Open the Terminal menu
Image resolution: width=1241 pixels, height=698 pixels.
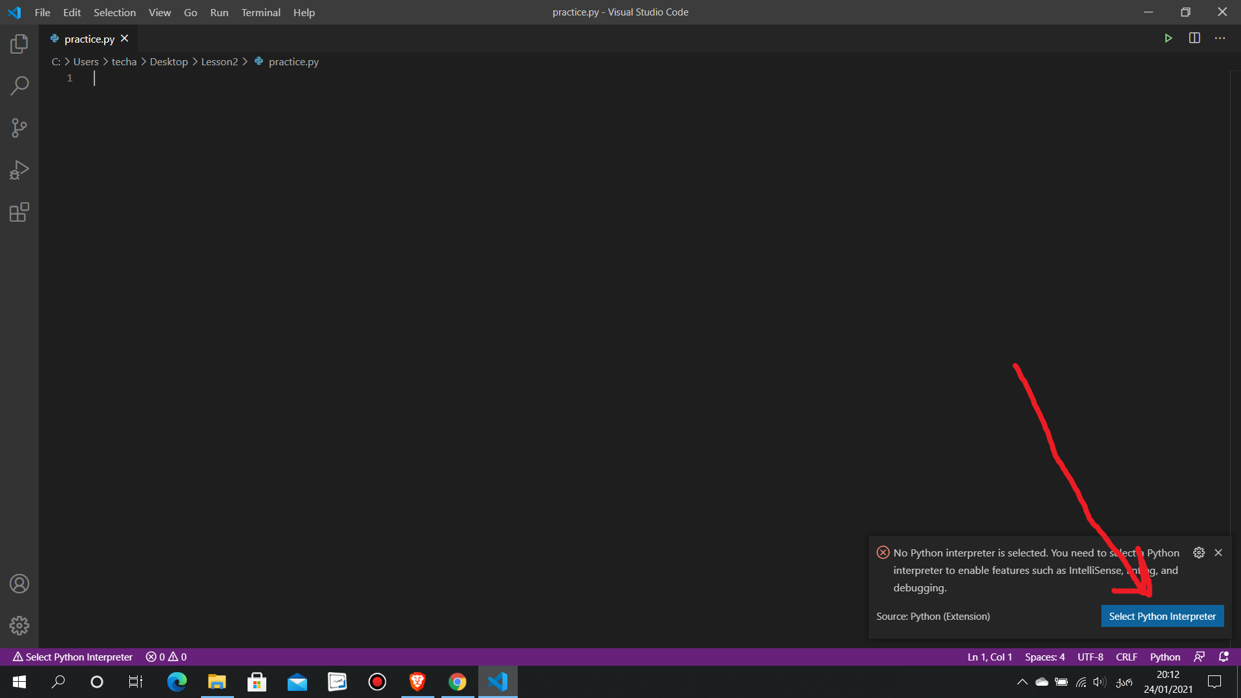(260, 12)
